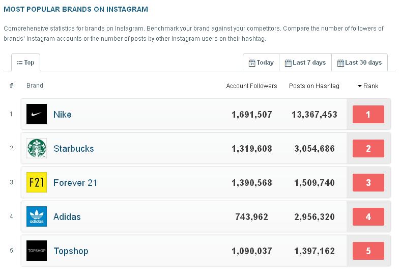Show Last 7 days statistics
Screen dimensions: 400x273
[x=305, y=63]
